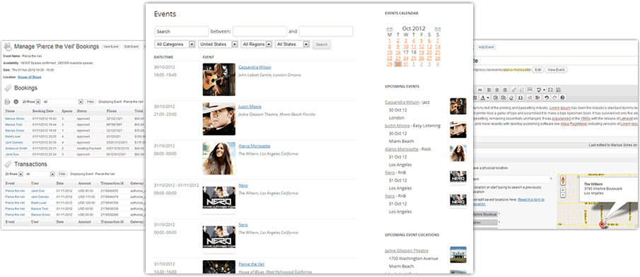
Task: Open the All Categories dropdown
Action: 175,44
